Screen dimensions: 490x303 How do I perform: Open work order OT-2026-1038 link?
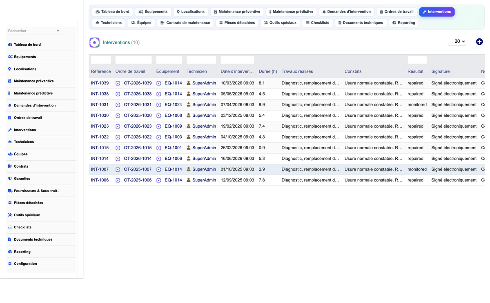[x=138, y=94]
